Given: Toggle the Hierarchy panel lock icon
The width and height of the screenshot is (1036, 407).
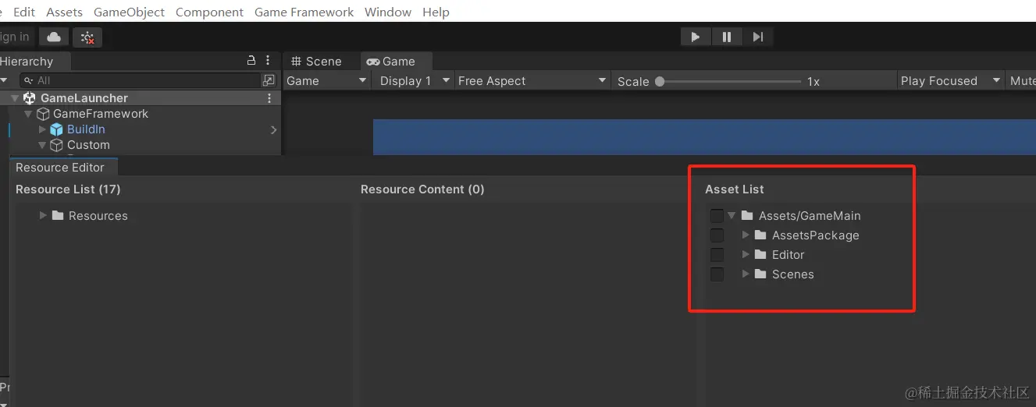Looking at the screenshot, I should (x=251, y=61).
